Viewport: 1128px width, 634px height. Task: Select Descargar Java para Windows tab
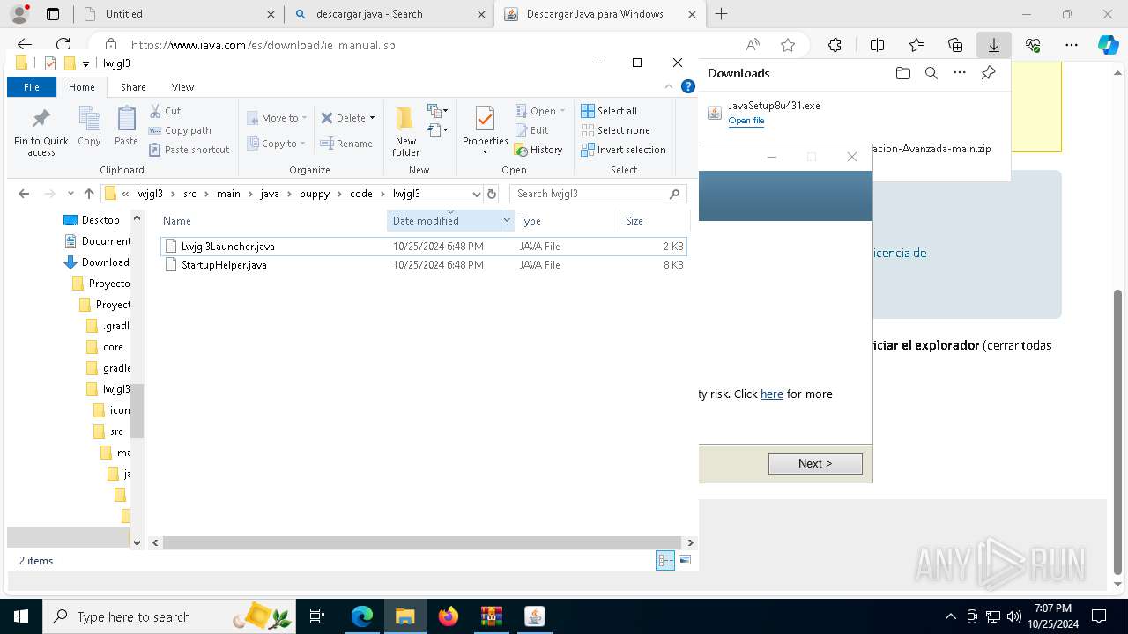pyautogui.click(x=599, y=14)
